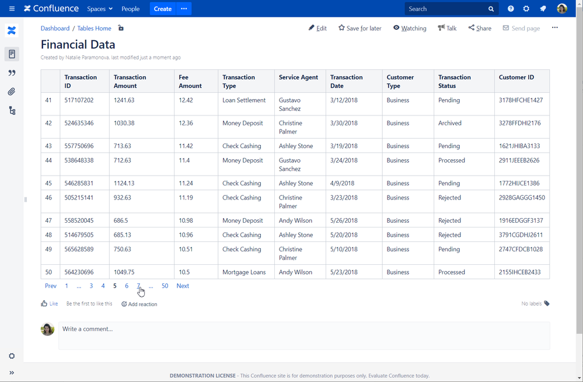
Task: Open the People menu item
Action: click(130, 9)
